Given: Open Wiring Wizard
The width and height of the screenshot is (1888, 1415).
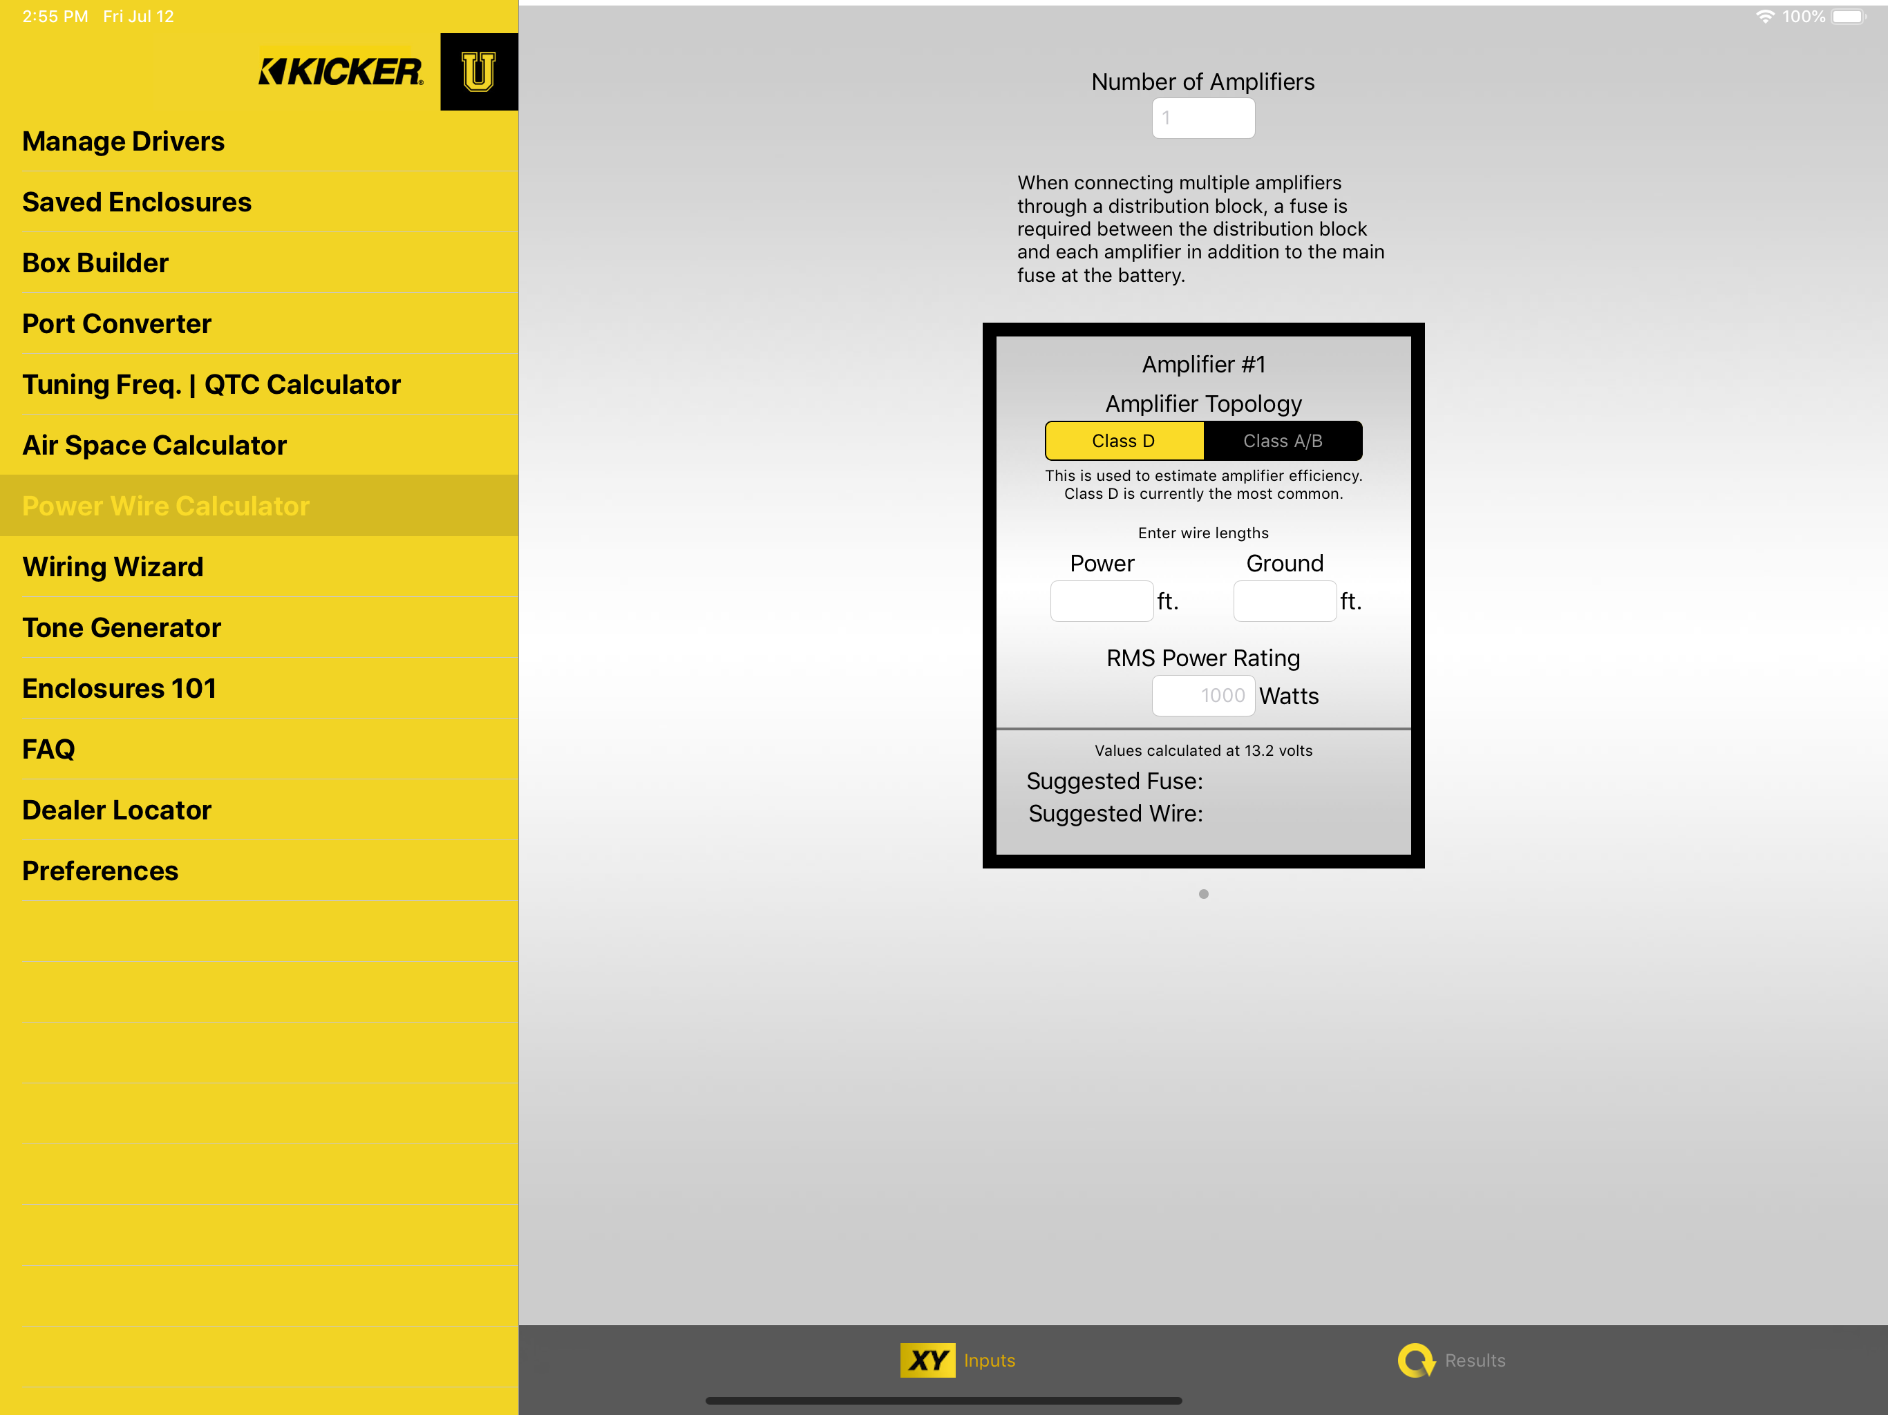Looking at the screenshot, I should 259,567.
